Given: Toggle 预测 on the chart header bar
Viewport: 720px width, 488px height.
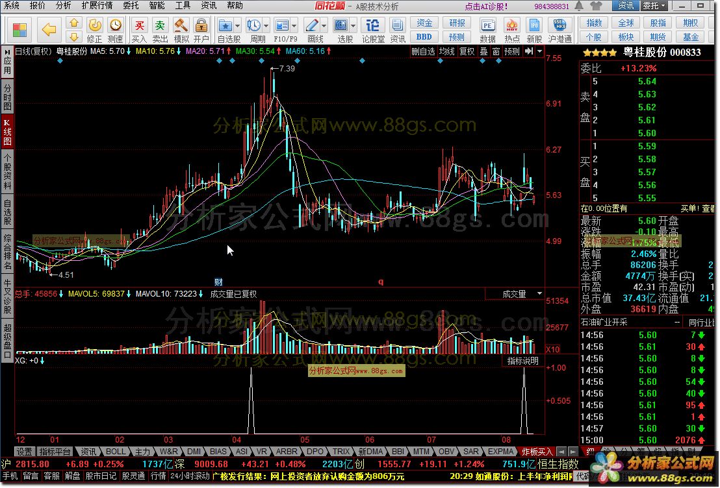Looking at the screenshot, I should 511,51.
